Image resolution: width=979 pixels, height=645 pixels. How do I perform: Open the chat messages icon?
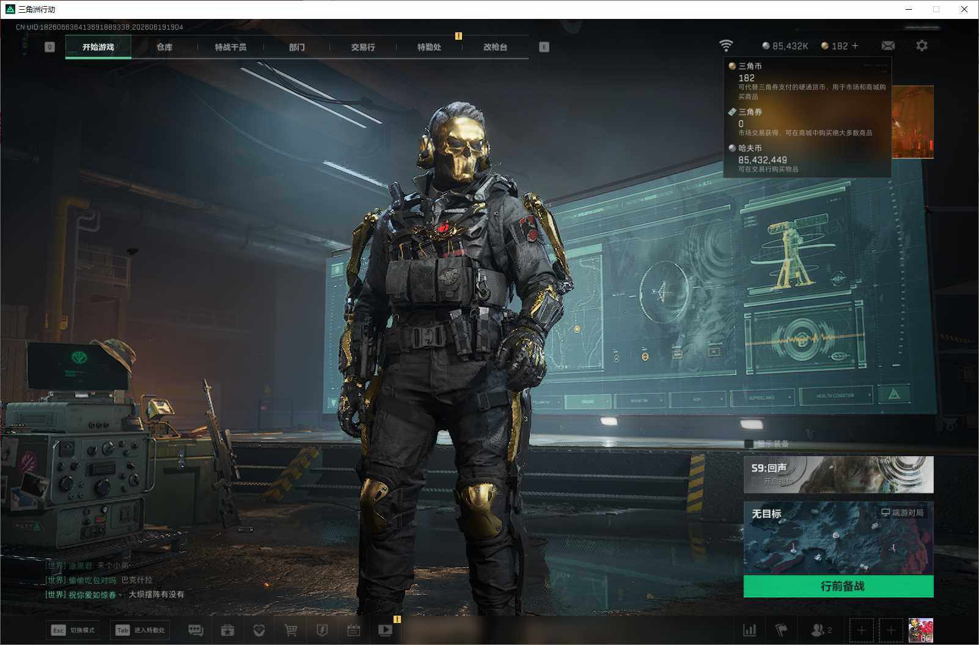tap(196, 630)
